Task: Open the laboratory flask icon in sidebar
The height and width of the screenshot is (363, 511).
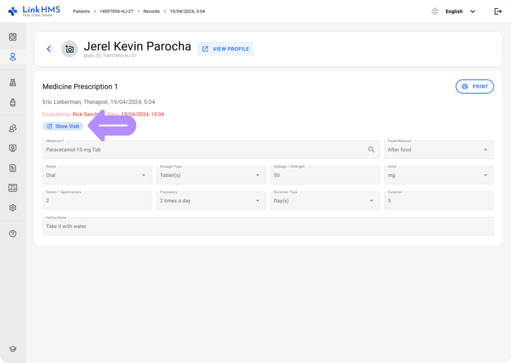Action: pos(13,83)
